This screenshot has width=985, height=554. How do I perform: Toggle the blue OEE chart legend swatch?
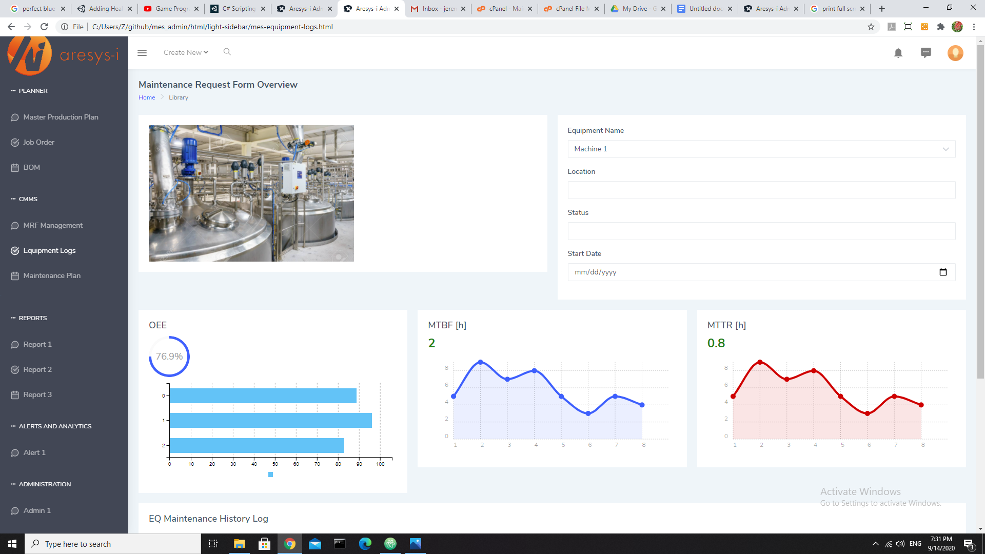pyautogui.click(x=270, y=474)
